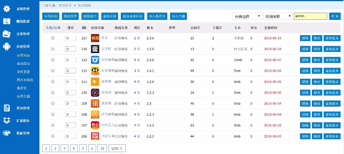Click the app icon for ID 217
Viewport: 344px width, 154px height.
pos(95,38)
